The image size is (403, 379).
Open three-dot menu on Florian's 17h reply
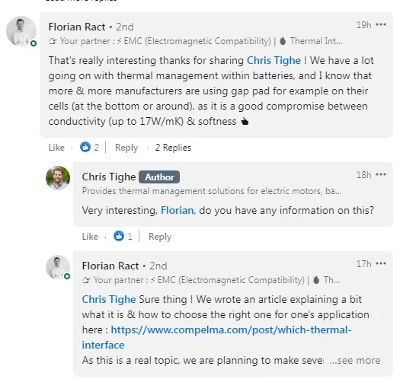[x=381, y=263]
